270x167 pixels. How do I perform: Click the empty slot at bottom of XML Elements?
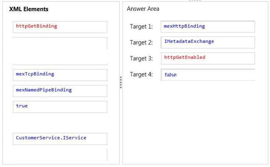click(x=60, y=155)
